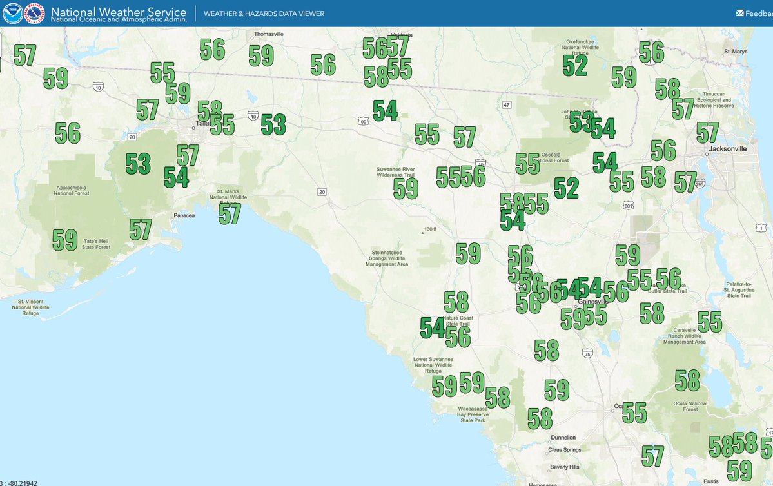
Task: Click the Lower Suwannee National Wildlife Refuge label
Action: click(x=433, y=365)
